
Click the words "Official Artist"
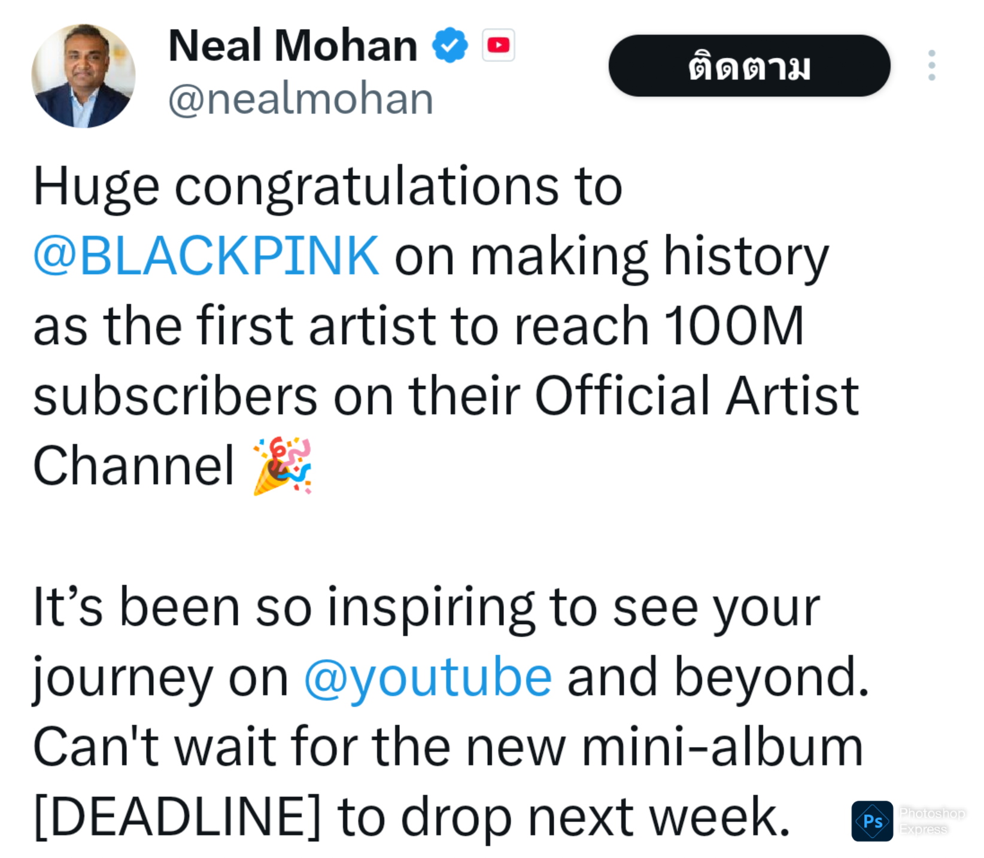(696, 395)
